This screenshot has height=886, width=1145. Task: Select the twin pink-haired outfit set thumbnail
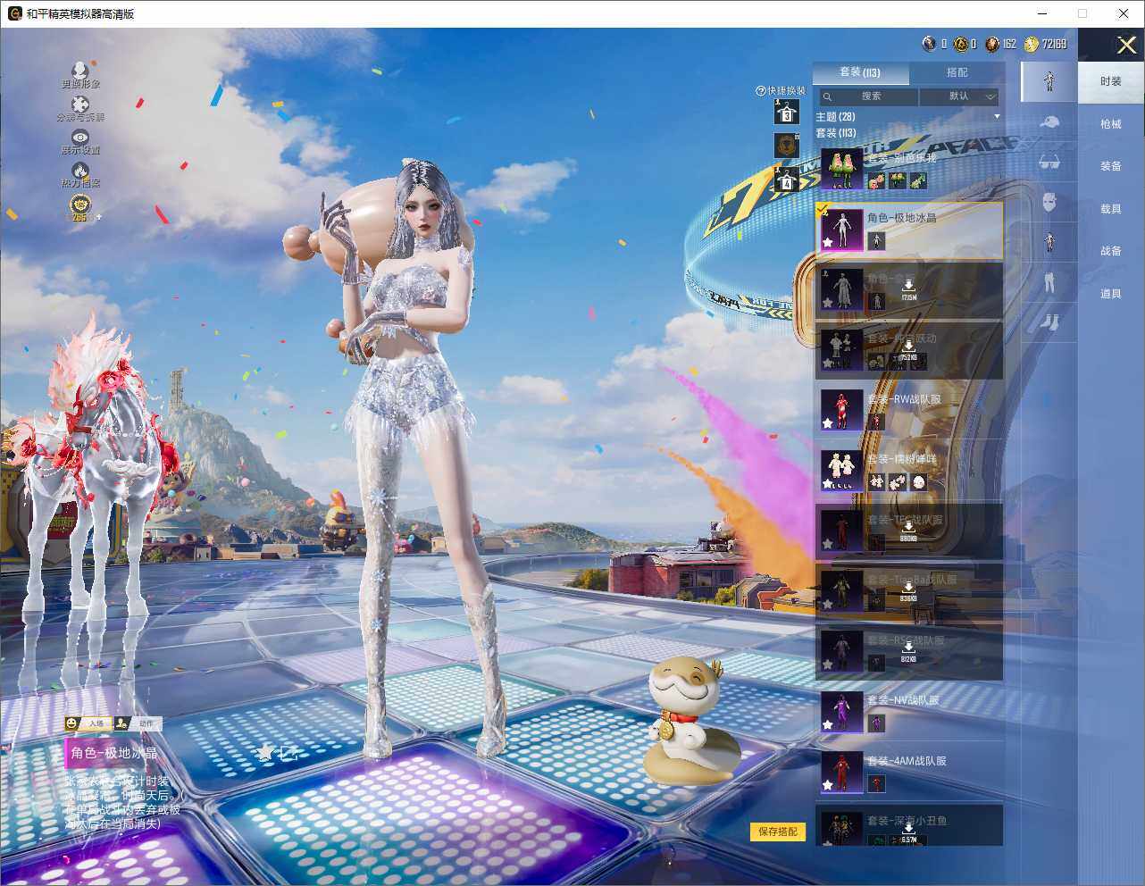pos(842,169)
